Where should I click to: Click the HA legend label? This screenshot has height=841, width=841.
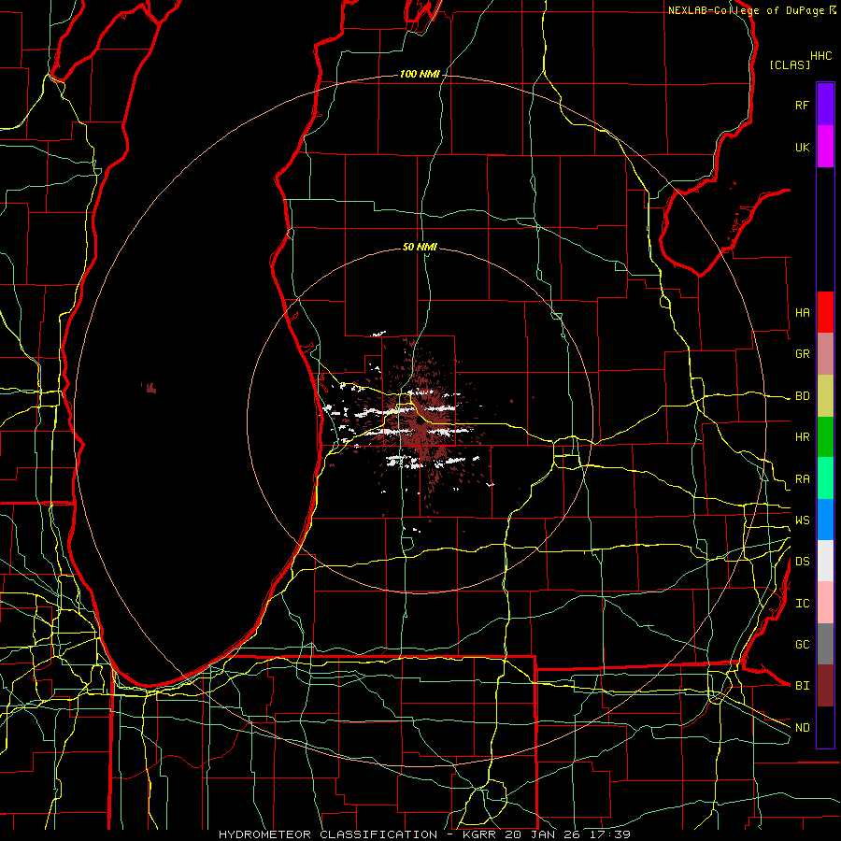[803, 312]
